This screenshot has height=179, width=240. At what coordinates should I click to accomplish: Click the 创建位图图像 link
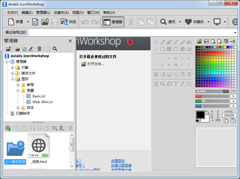click(x=121, y=165)
